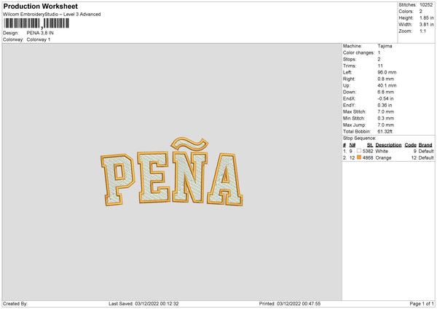
Task: Click the Design name PENA 3,8 IN
Action: point(40,33)
